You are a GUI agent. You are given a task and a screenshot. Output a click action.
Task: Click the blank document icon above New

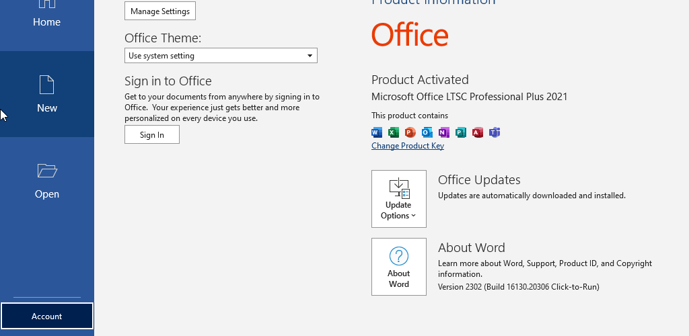pyautogui.click(x=46, y=85)
